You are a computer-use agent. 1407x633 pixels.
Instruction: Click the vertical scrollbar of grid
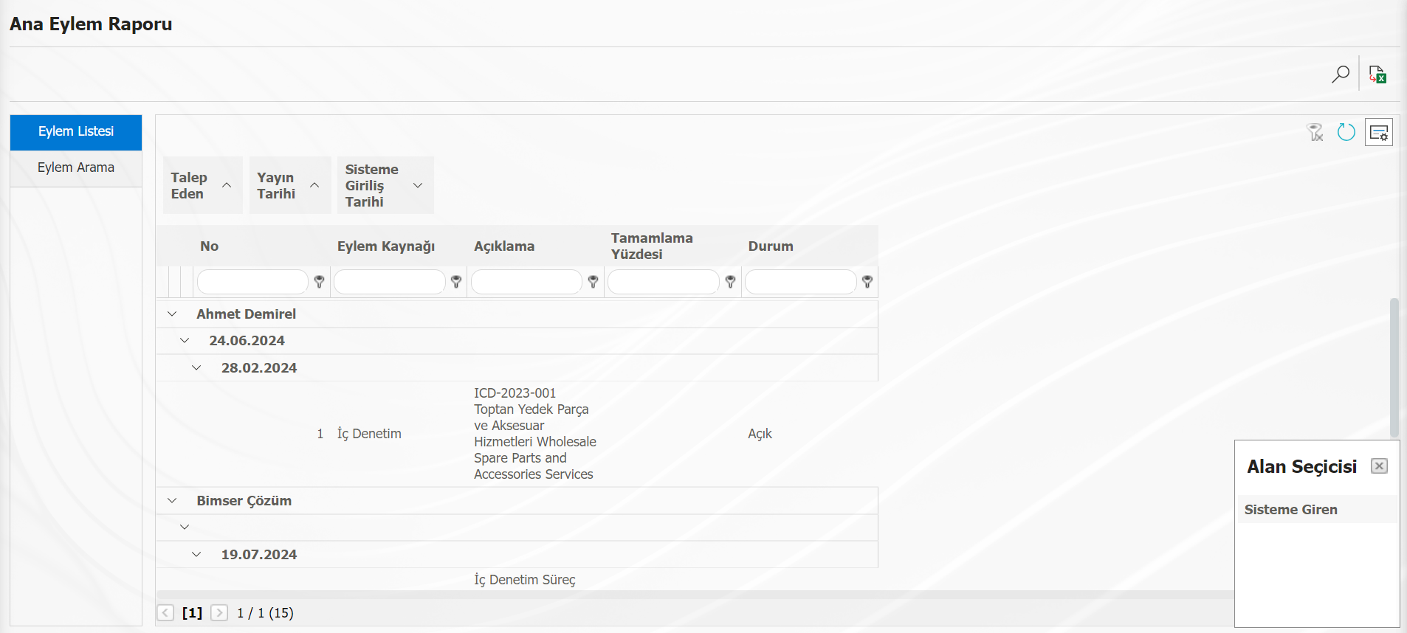click(x=1394, y=369)
